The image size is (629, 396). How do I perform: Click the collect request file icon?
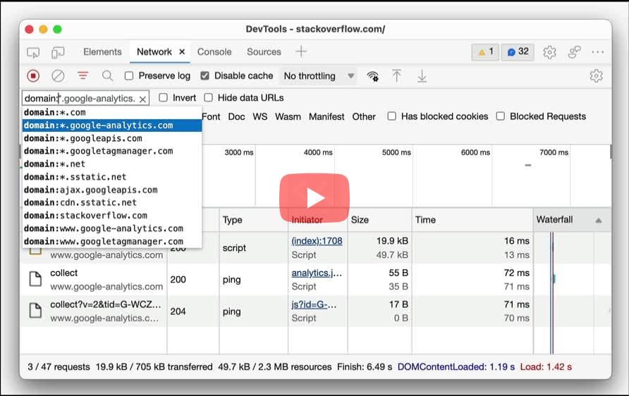click(x=35, y=279)
